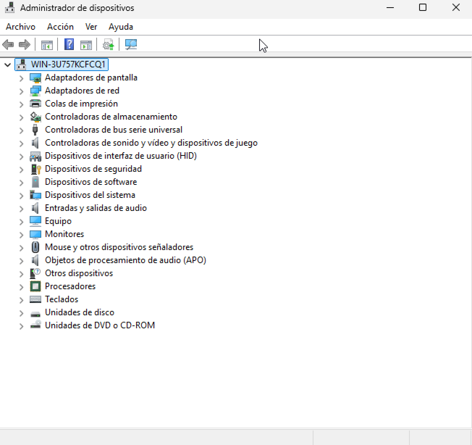
Task: Click the Adaptadores de red icon
Action: pyautogui.click(x=35, y=91)
